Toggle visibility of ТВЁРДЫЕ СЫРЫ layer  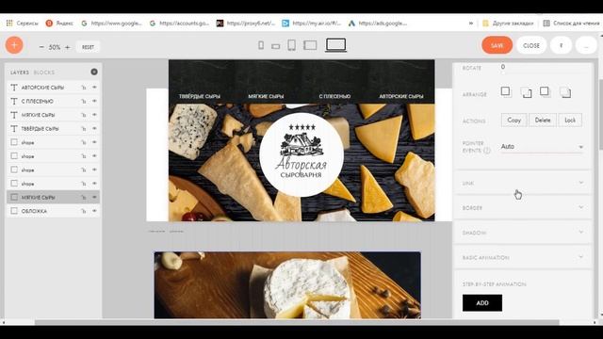tap(94, 128)
